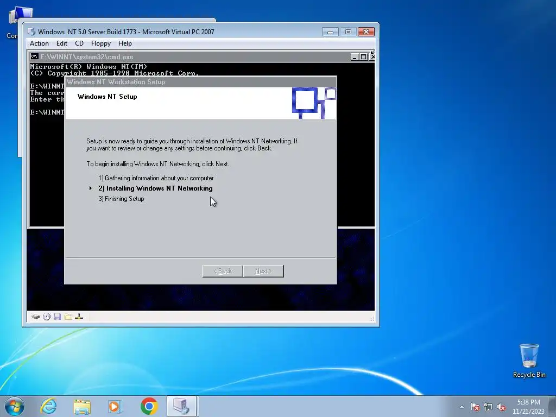Viewport: 556px width, 417px height.
Task: Click the CD drive status icon
Action: [x=47, y=317]
